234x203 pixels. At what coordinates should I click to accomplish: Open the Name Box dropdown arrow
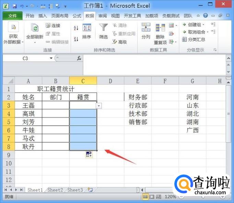pos(51,58)
